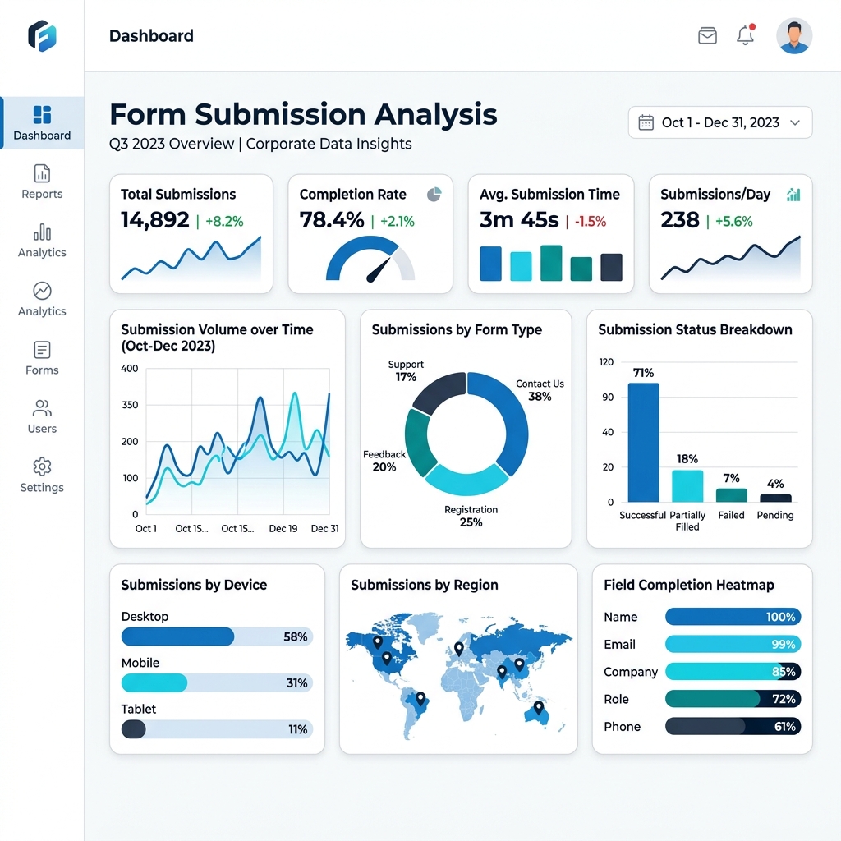Click the 14,892 total submissions value
This screenshot has width=841, height=841.
[155, 220]
